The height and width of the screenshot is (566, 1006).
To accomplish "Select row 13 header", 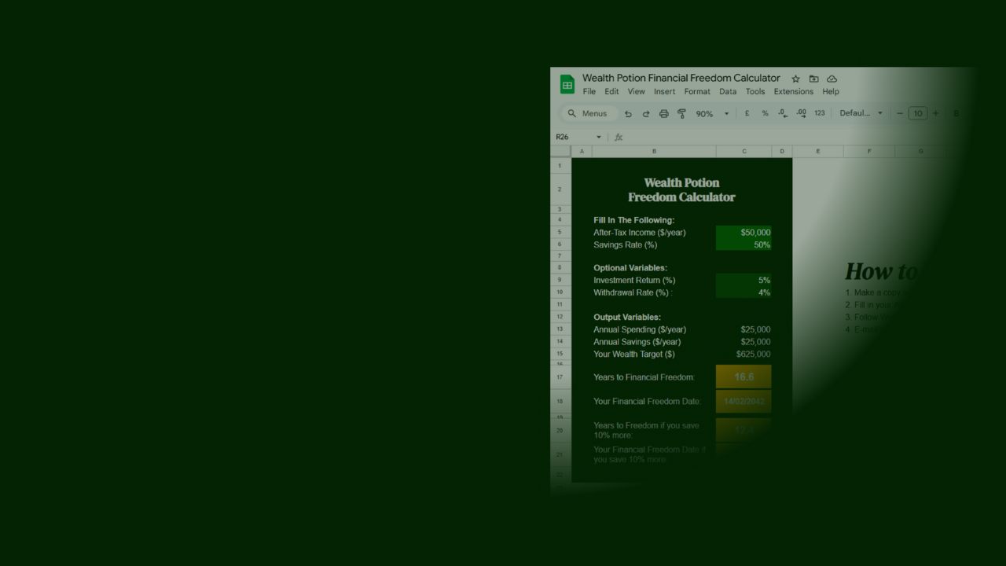I will coord(560,329).
